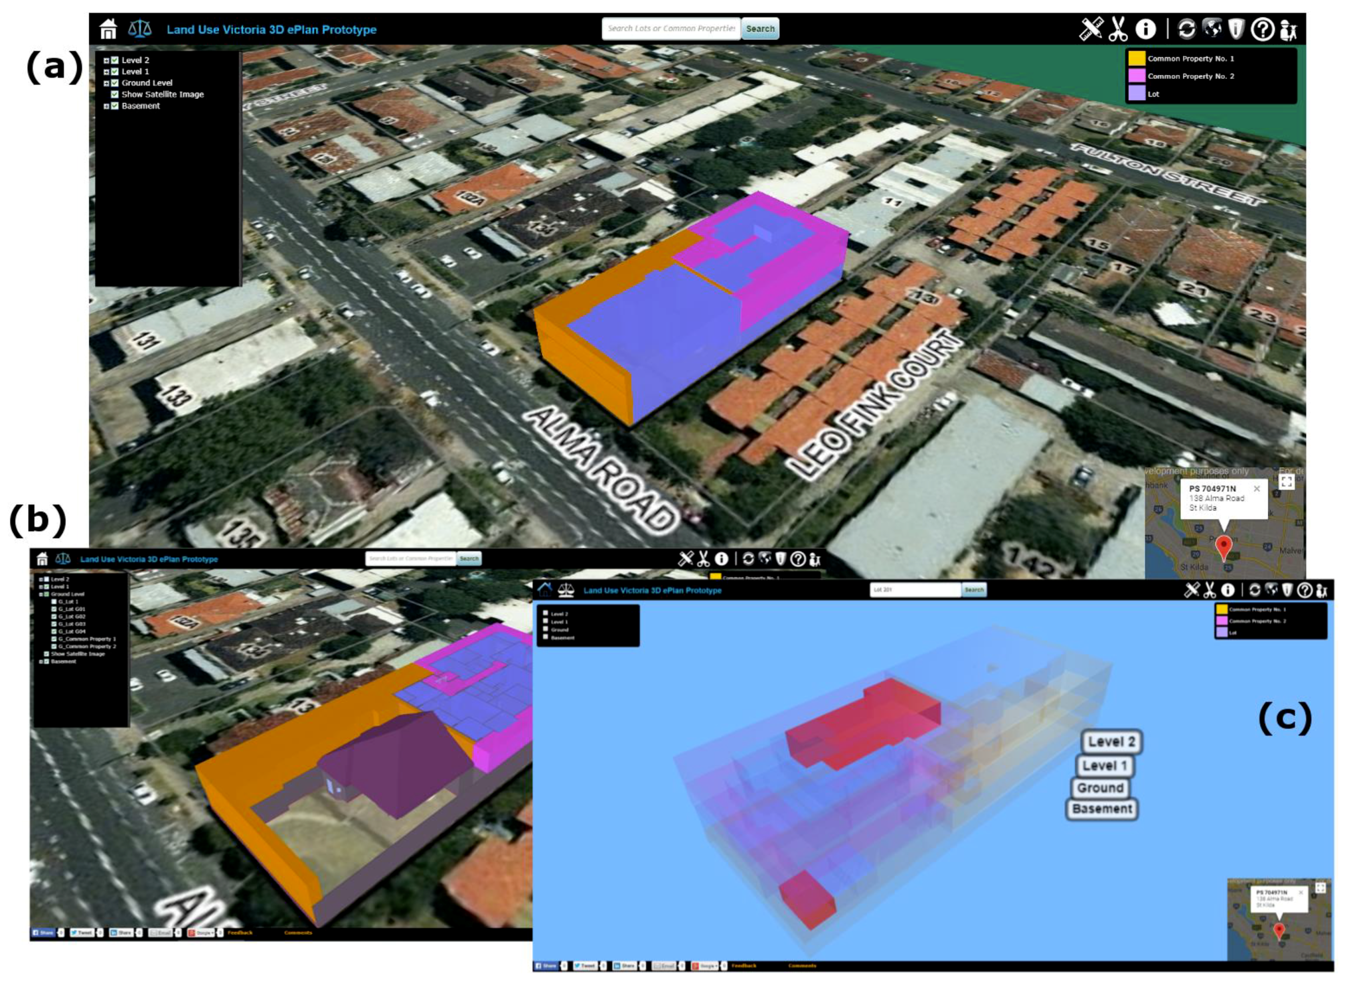Click the red location pin on panel (a) minimap
This screenshot has height=985, width=1349.
pyautogui.click(x=1224, y=548)
